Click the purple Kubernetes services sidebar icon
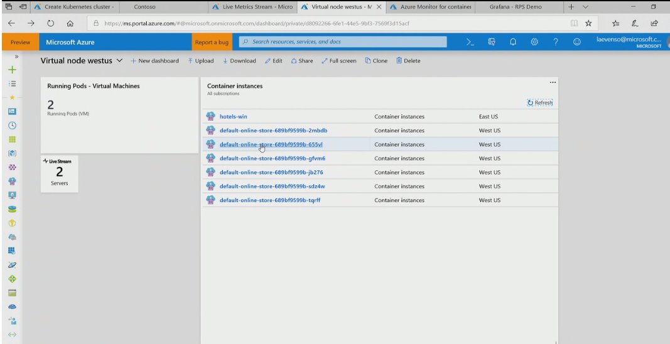Screen dimensions: 670x344 pyautogui.click(x=13, y=167)
